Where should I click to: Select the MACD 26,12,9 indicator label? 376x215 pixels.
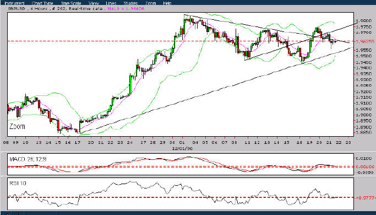click(28, 159)
